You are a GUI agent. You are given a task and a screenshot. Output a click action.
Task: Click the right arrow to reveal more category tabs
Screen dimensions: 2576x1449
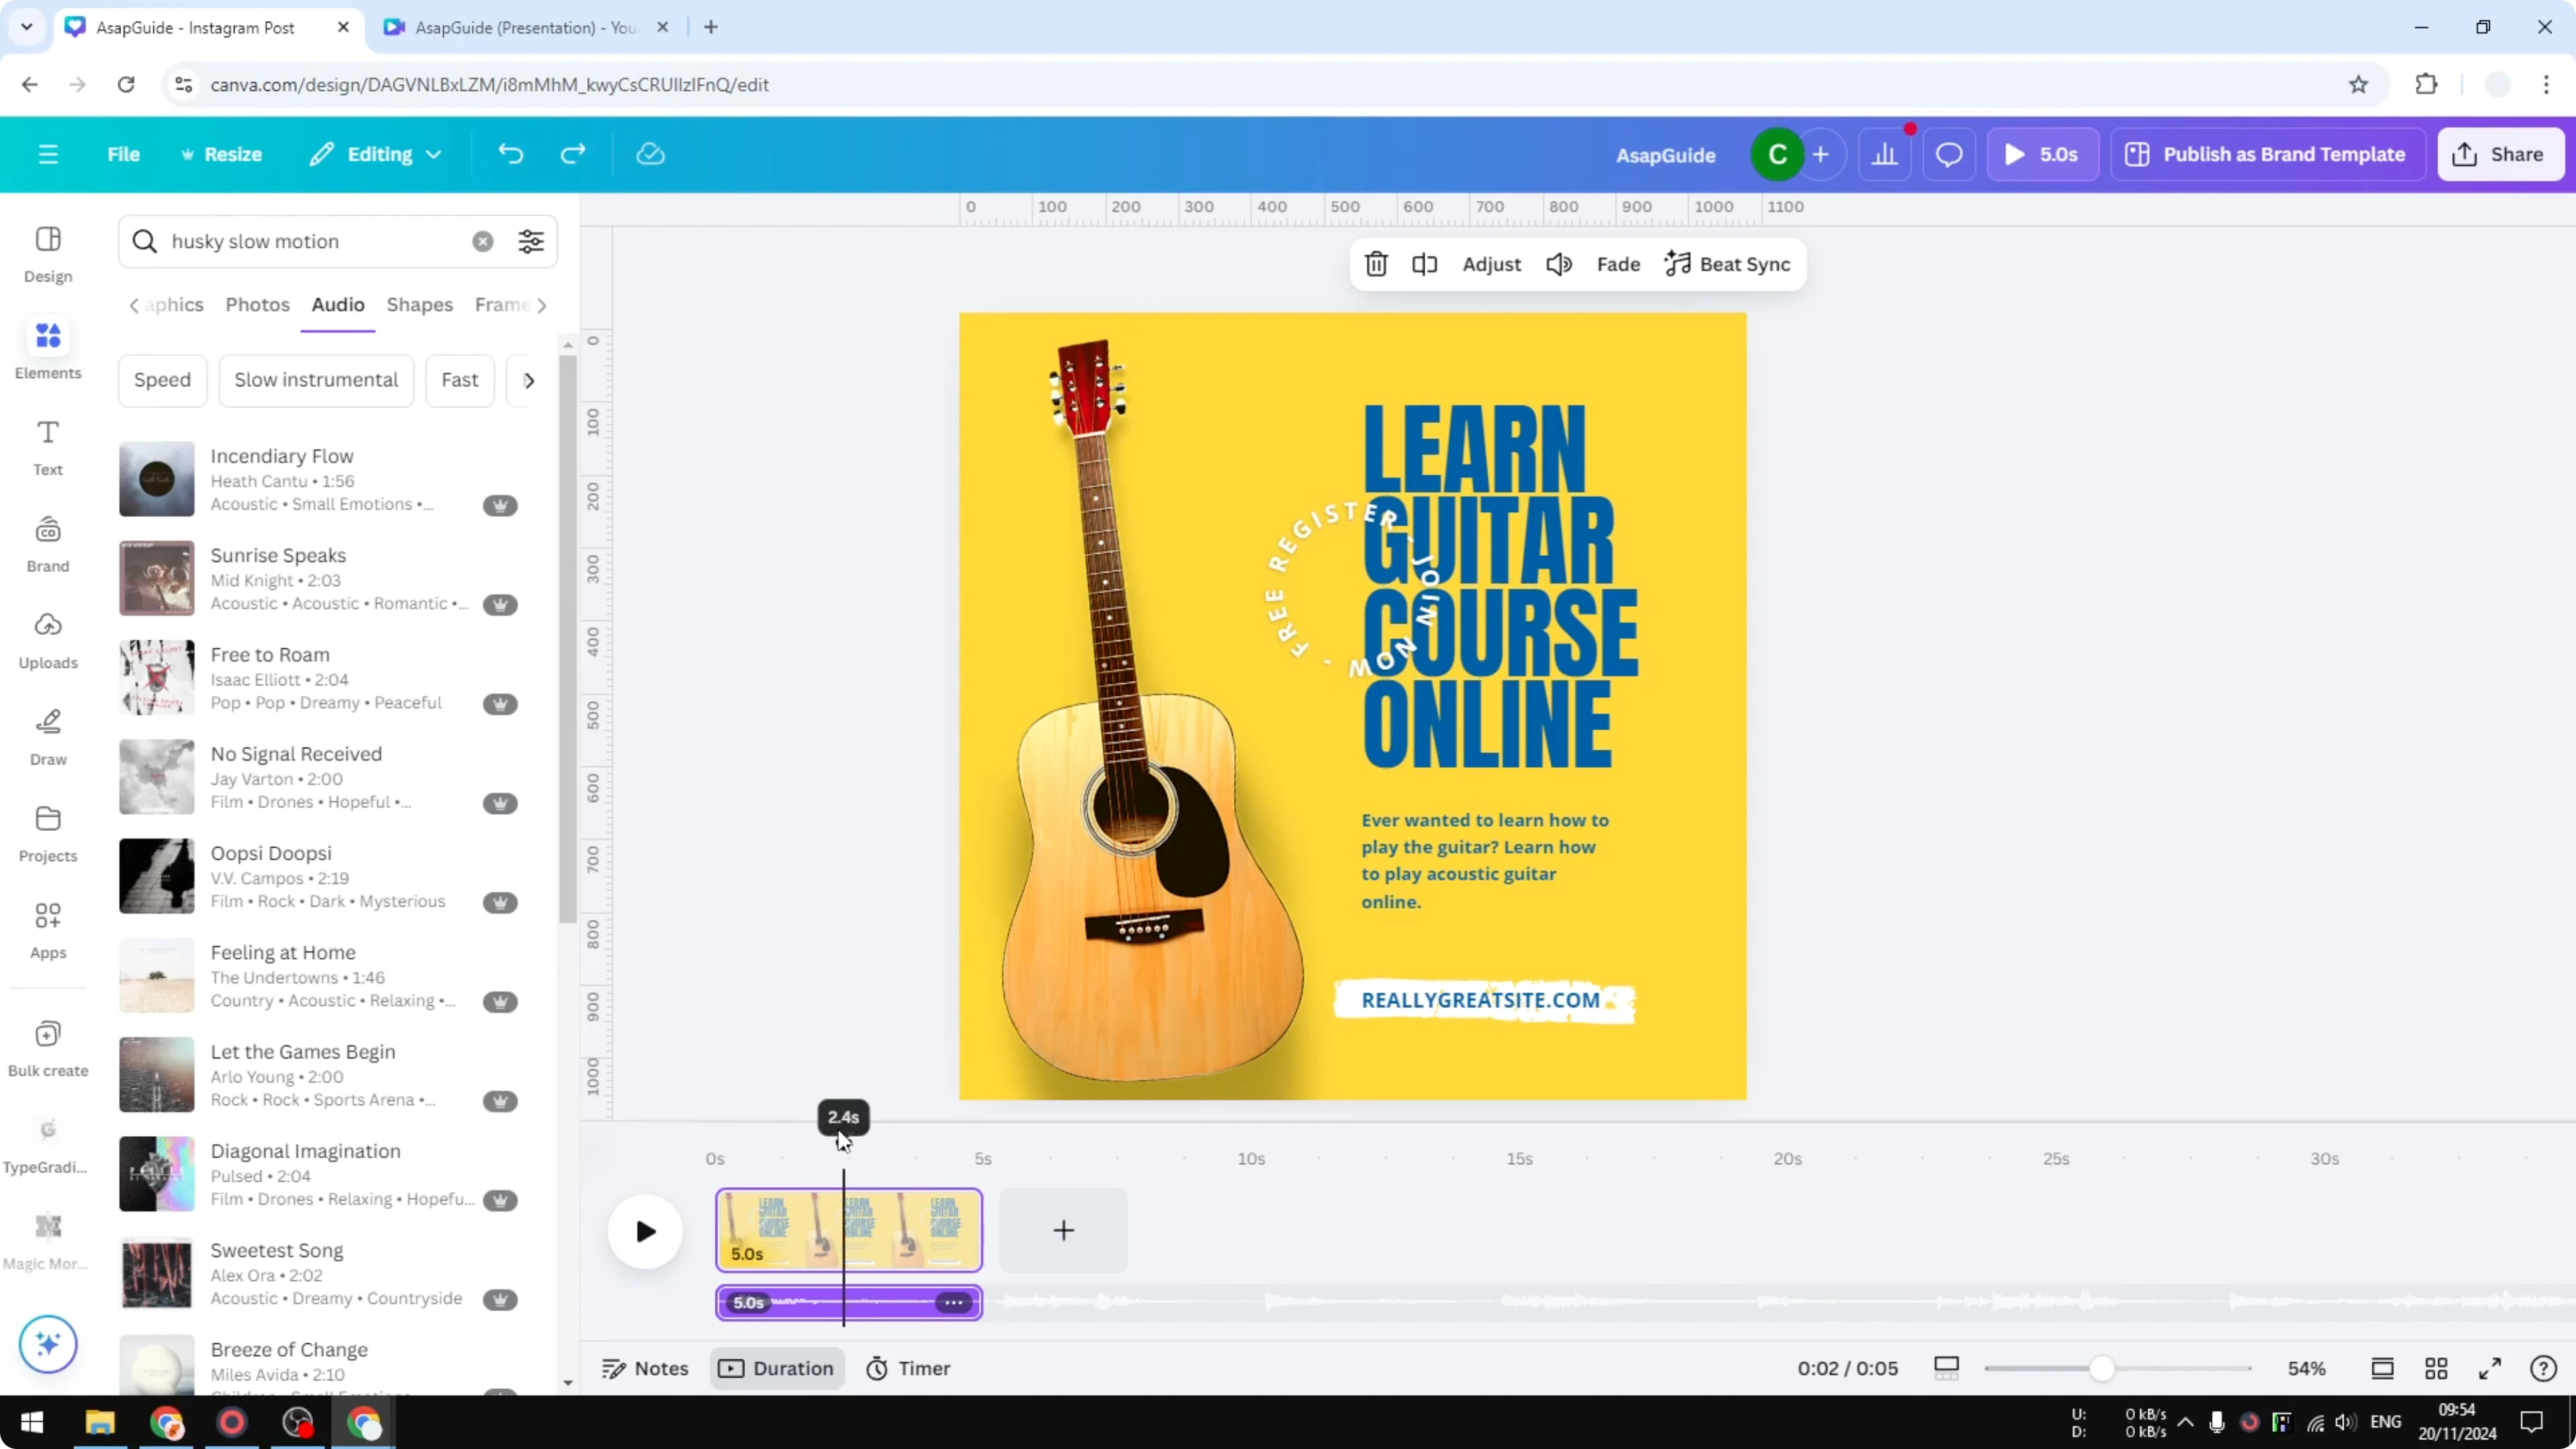(x=543, y=306)
